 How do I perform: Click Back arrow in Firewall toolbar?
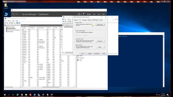pos(5,23)
